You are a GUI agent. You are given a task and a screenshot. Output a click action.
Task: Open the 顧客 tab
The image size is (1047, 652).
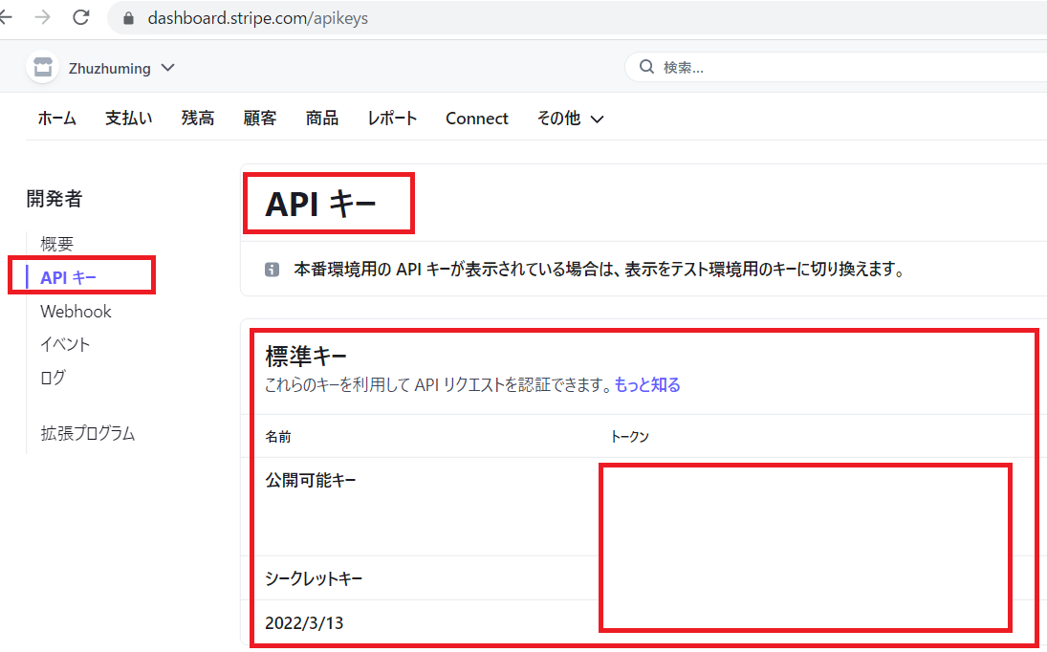pos(260,119)
